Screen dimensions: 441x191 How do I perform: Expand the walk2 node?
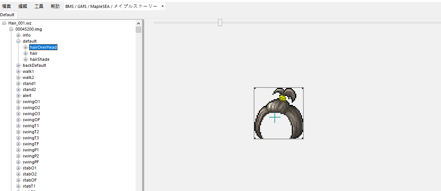point(18,77)
